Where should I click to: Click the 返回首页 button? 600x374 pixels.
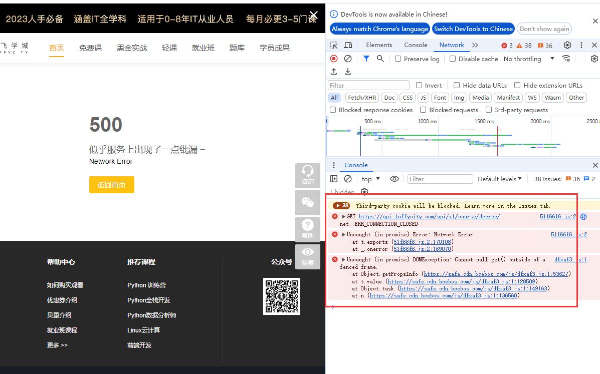click(x=112, y=185)
